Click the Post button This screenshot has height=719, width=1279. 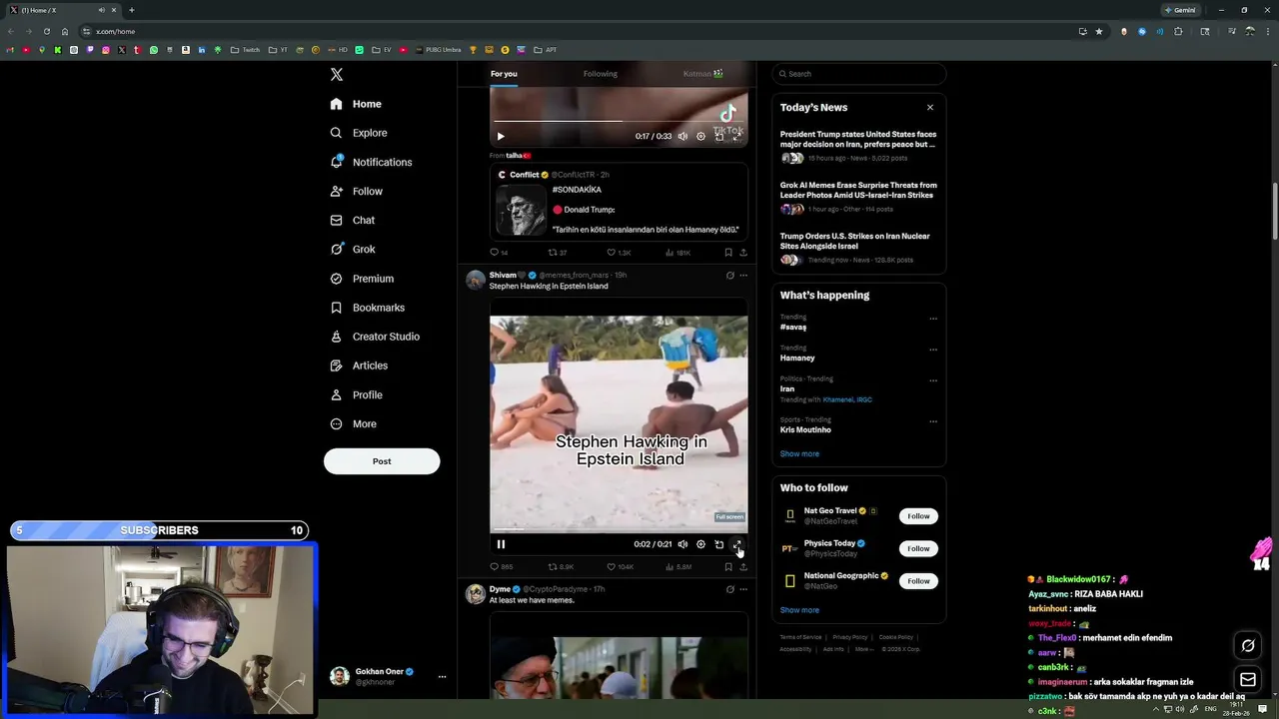click(x=382, y=461)
